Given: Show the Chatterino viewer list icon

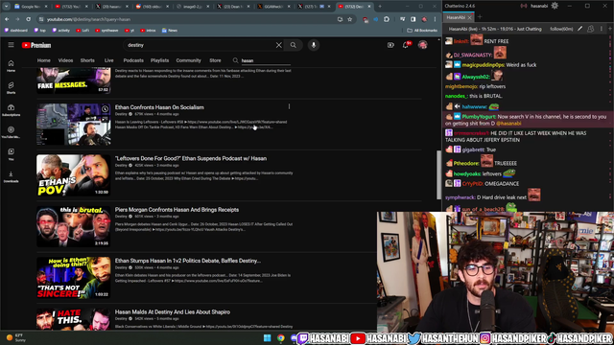Looking at the screenshot, I should pyautogui.click(x=591, y=29).
